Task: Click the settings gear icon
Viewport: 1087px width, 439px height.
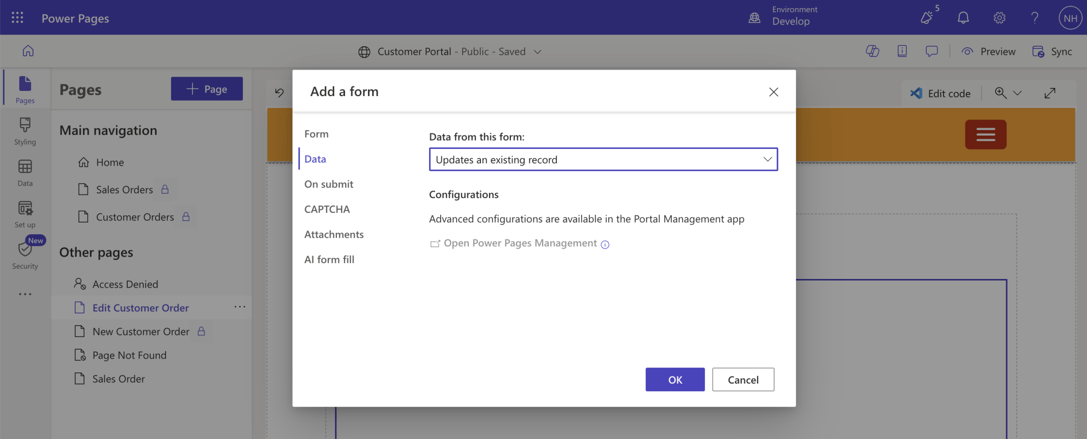Action: click(999, 18)
